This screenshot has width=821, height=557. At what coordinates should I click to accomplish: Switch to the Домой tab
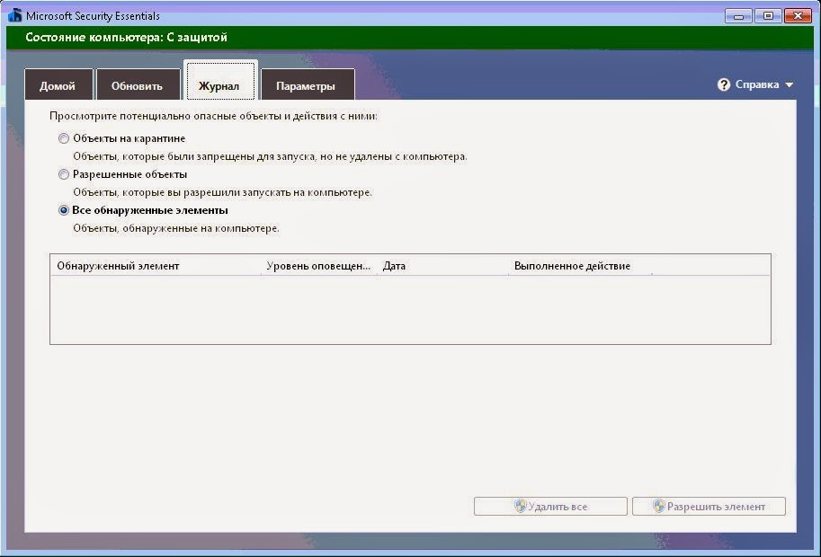point(58,84)
